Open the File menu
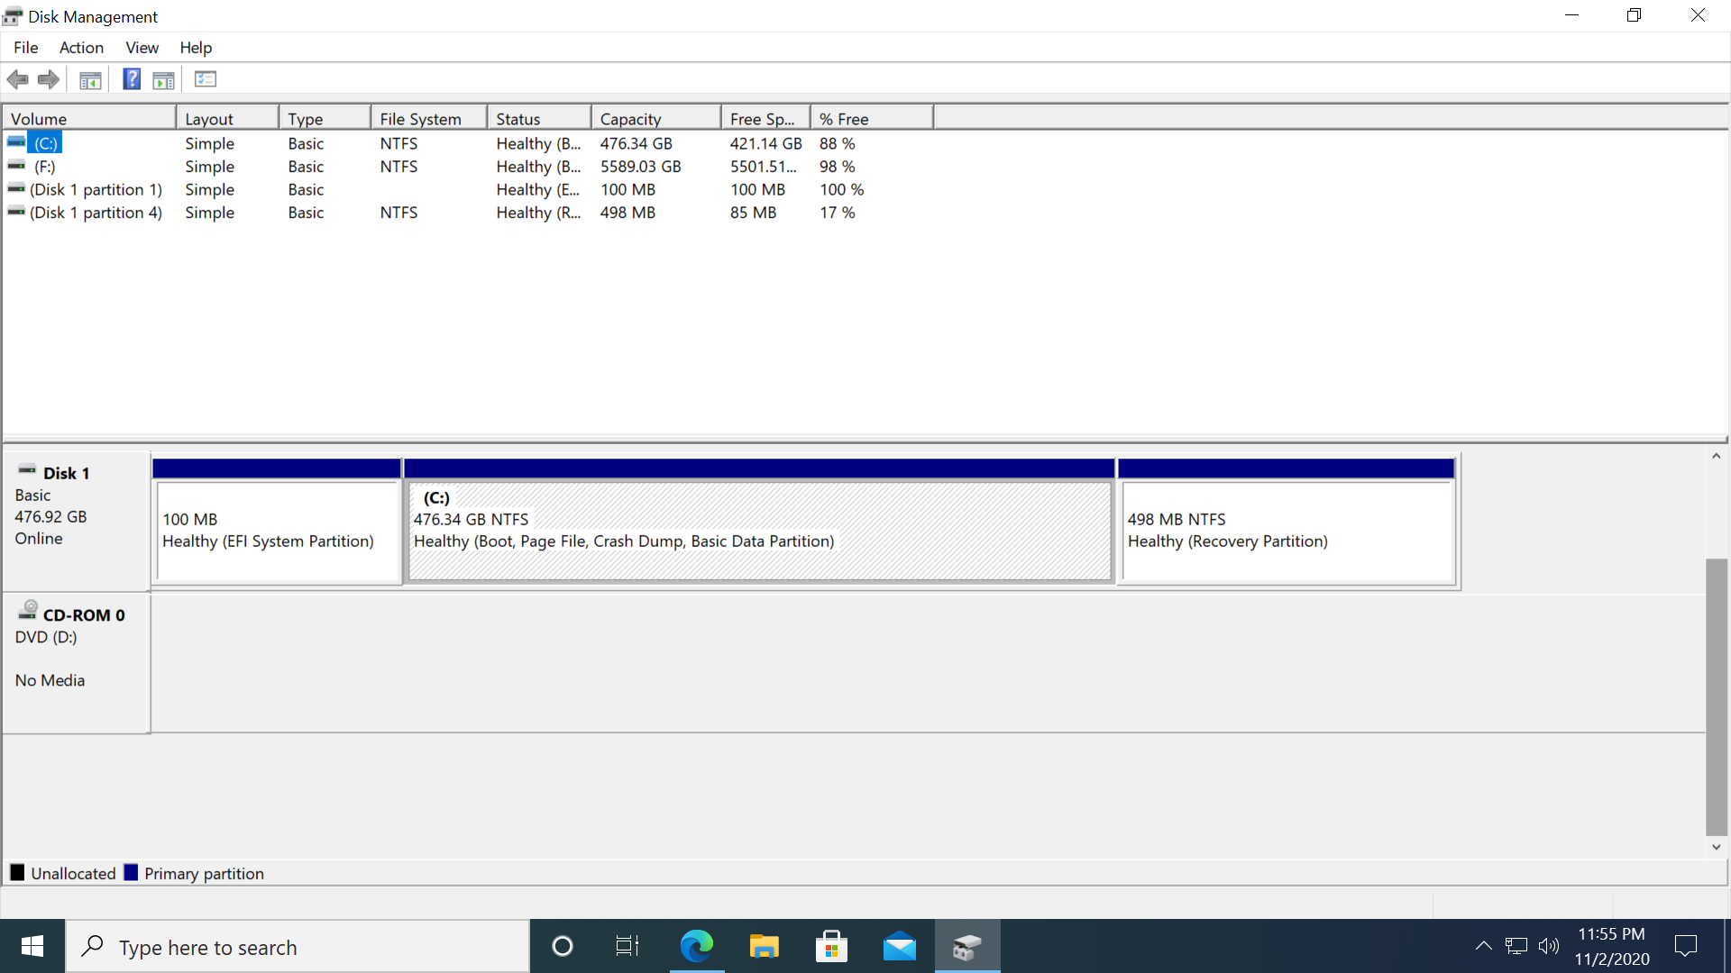This screenshot has height=973, width=1731. (26, 48)
